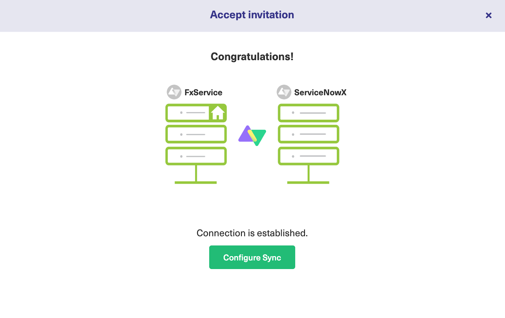Screen dimensions: 505x318
Task: Click the gray avatar circle next to ServiceNowX
Action: [x=284, y=92]
